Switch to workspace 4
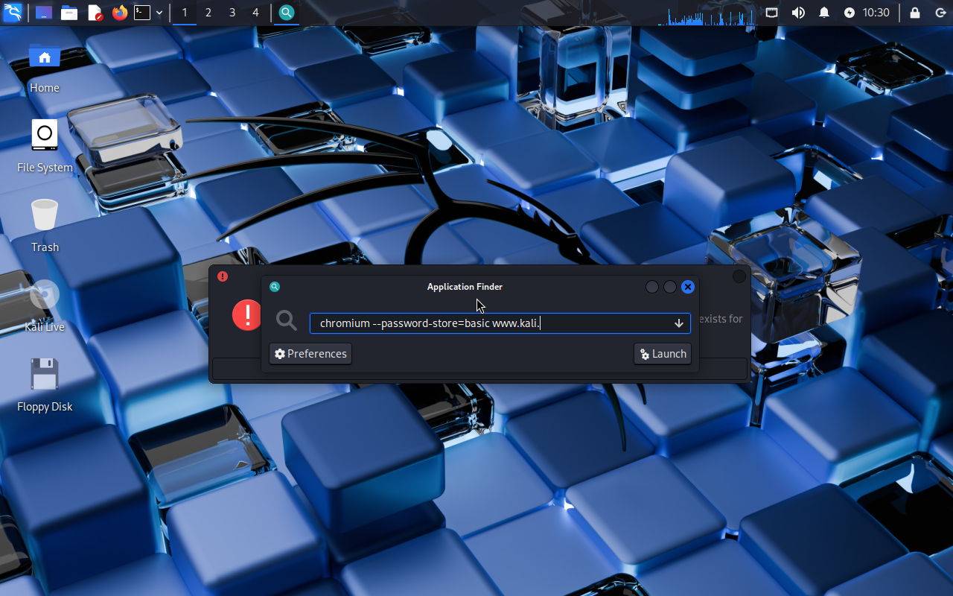 pos(255,13)
